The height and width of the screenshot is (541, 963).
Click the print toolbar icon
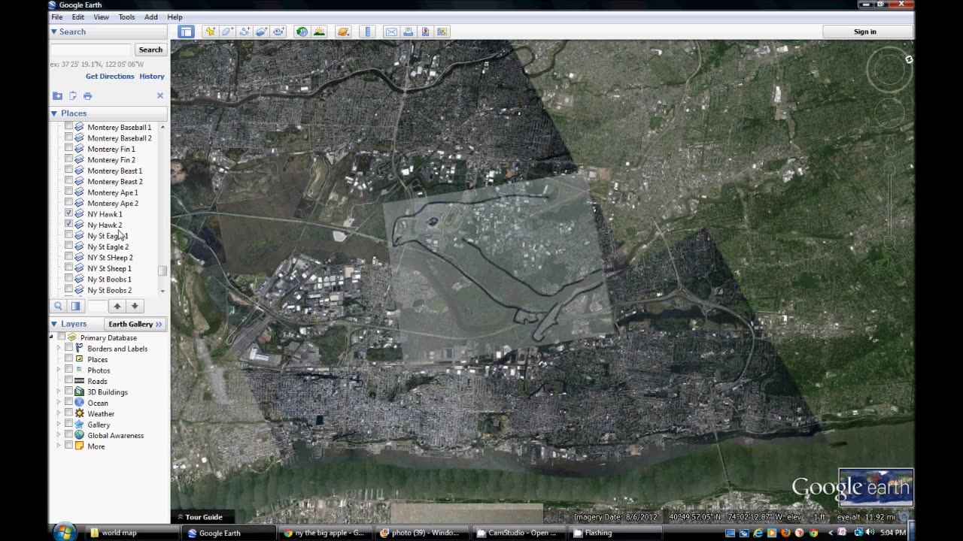[x=409, y=32]
